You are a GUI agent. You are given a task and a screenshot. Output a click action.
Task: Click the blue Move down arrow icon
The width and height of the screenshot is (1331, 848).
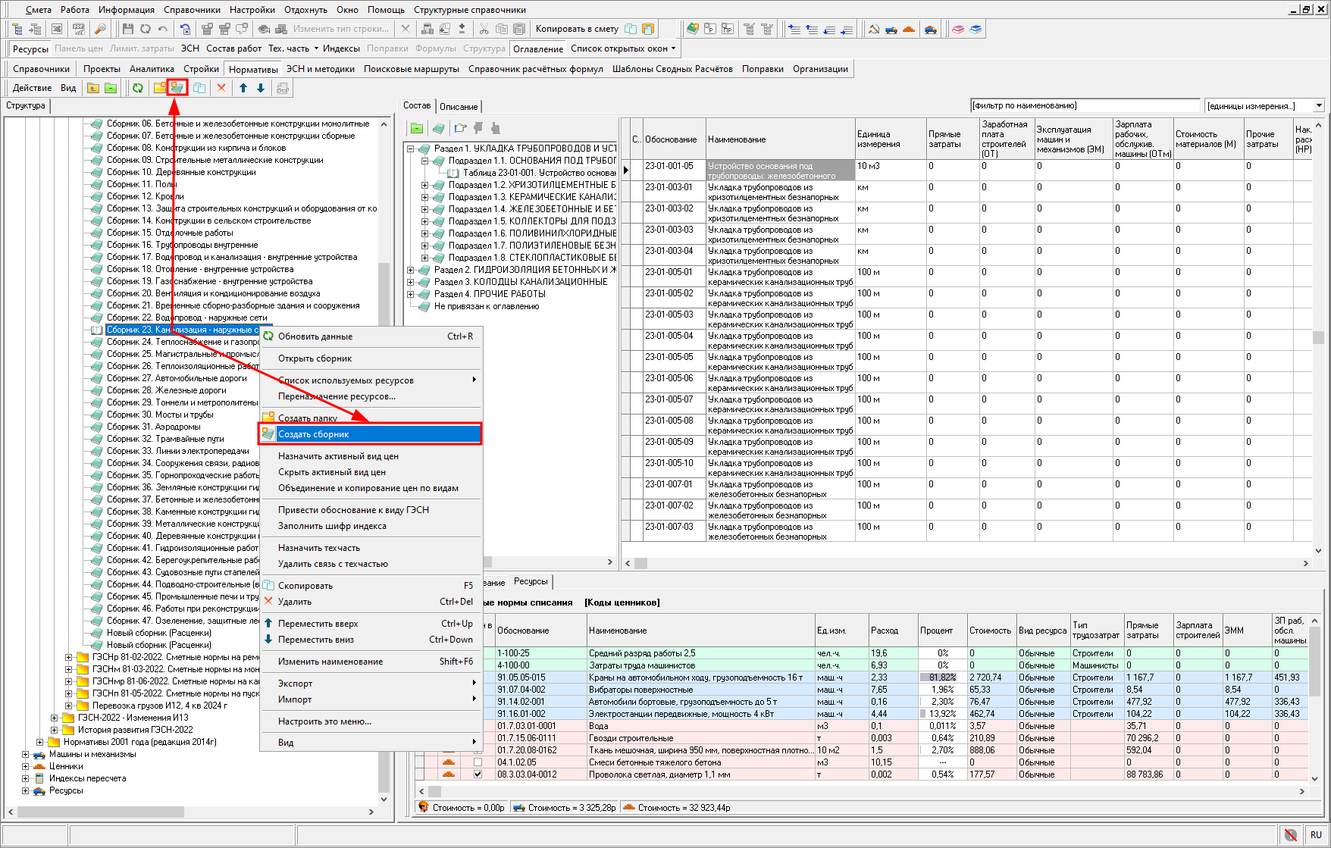point(261,88)
